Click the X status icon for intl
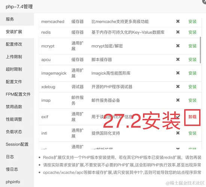The width and height of the screenshot is (206, 187). (178, 133)
